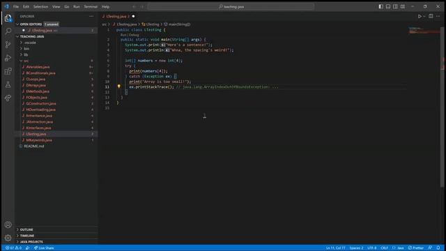This screenshot has width=446, height=251.
Task: Open the Edit menu
Action: (x=26, y=6)
